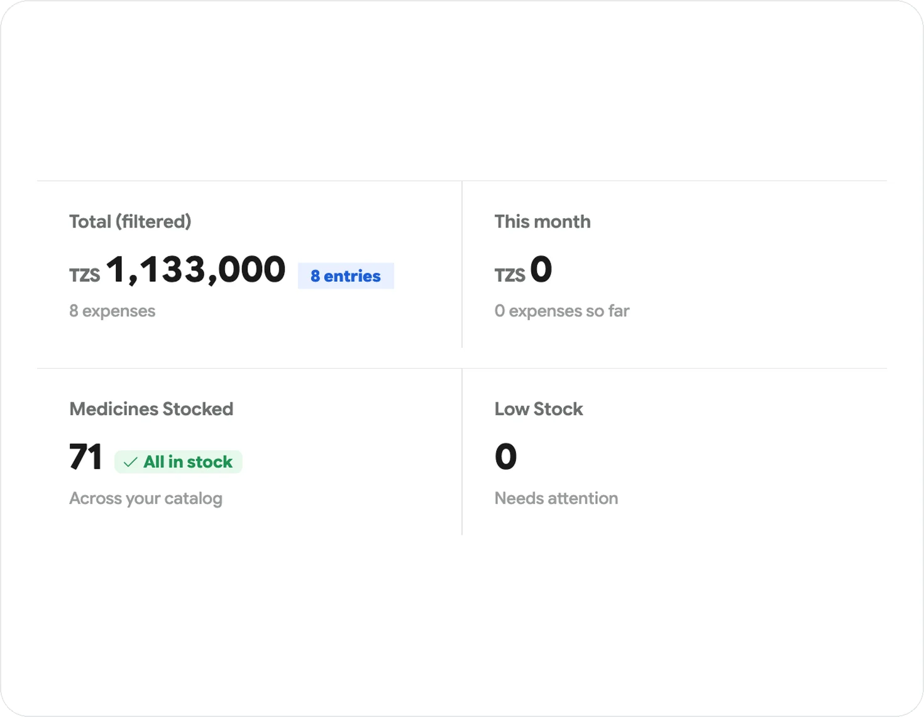Click the Needs attention caption
Viewport: 924px width, 717px height.
(556, 498)
